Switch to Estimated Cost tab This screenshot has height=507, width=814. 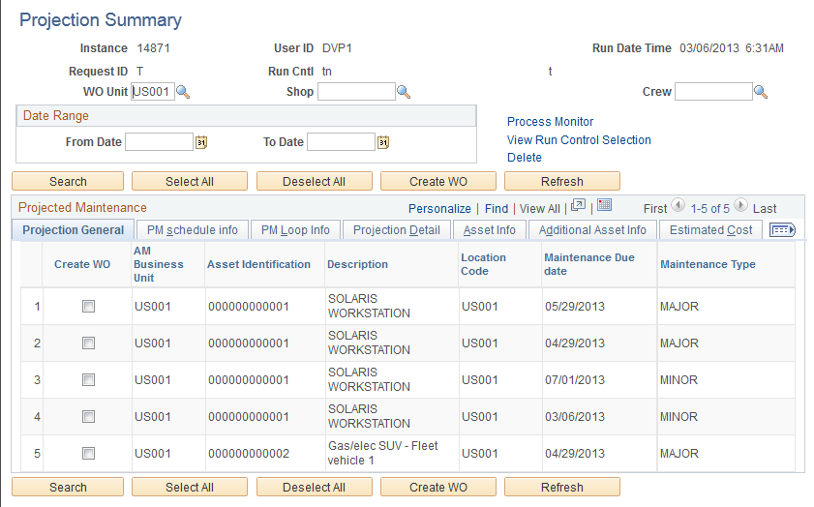coord(710,230)
